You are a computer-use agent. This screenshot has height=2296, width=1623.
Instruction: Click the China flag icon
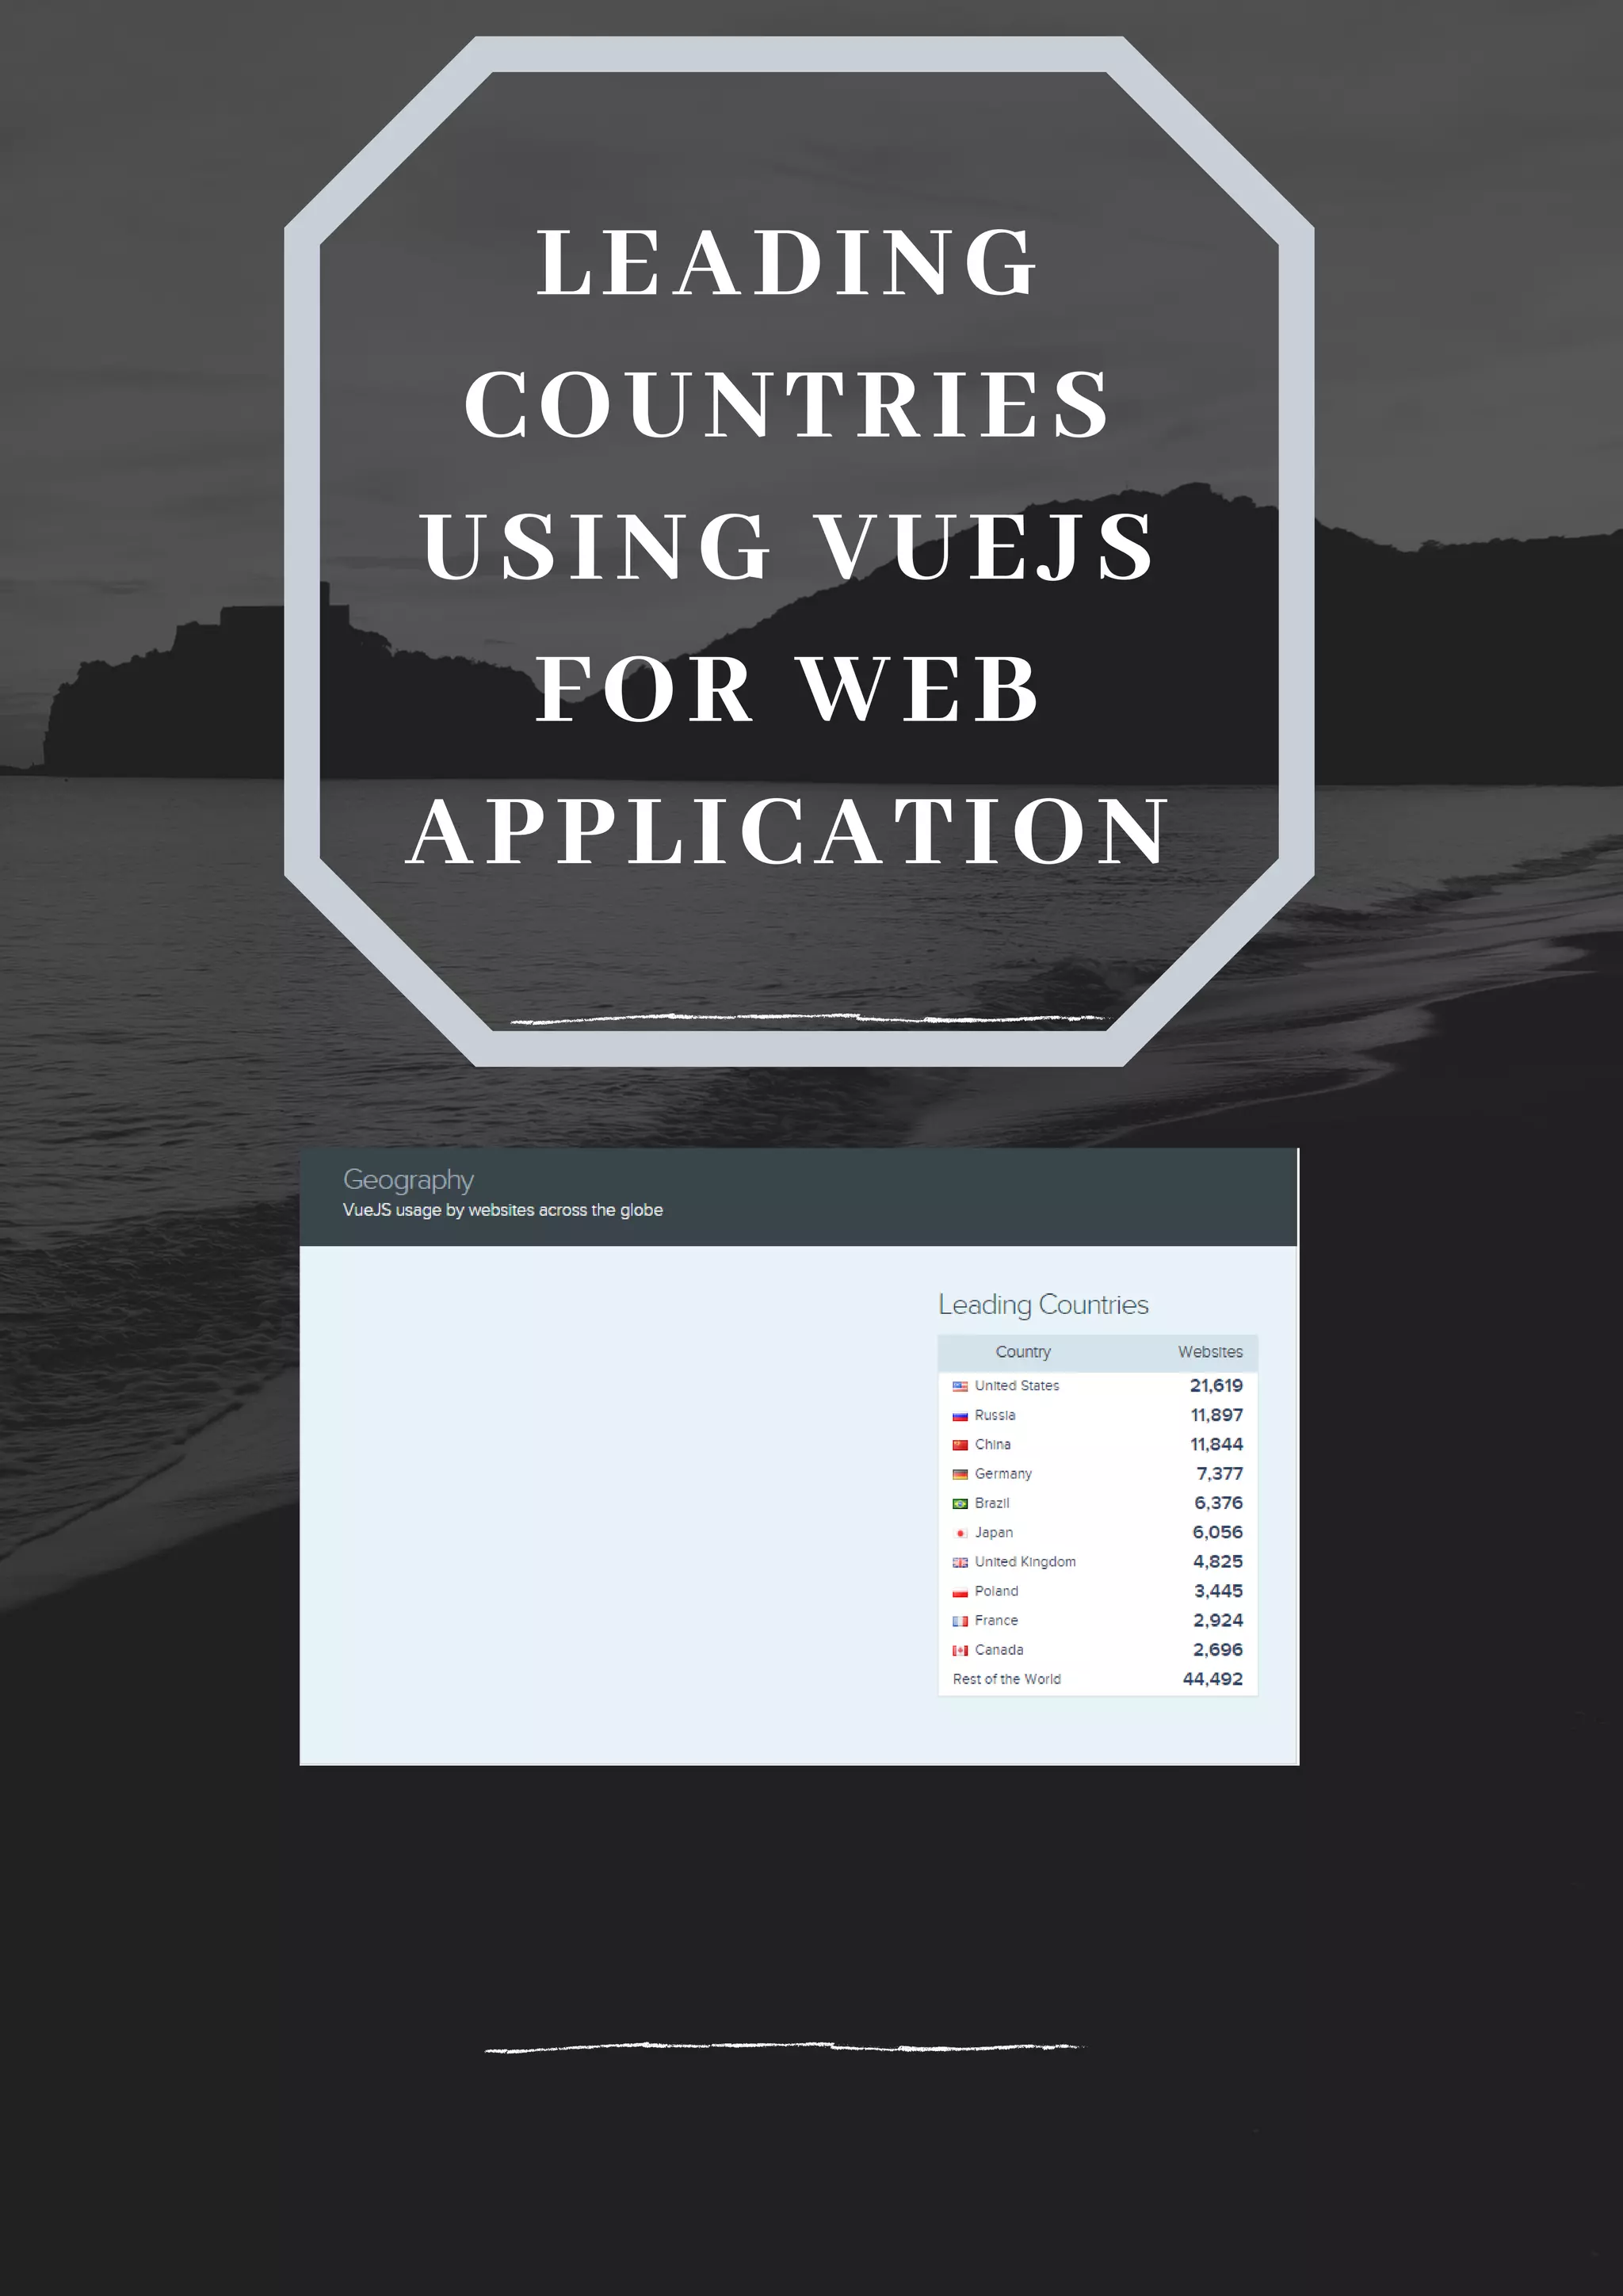point(960,1444)
